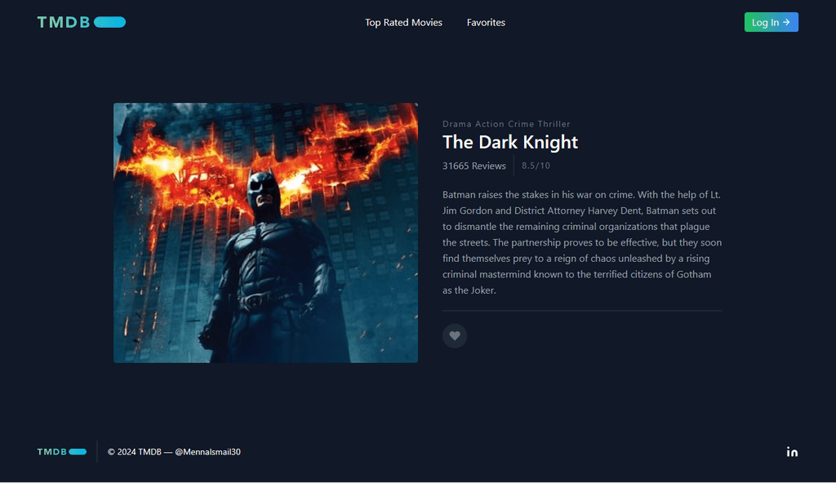Screen dimensions: 836x483
Task: Click the blue pill beside the footer logo
Action: 78,451
